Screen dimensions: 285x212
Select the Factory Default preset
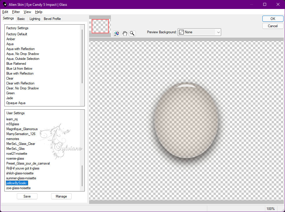click(x=17, y=34)
